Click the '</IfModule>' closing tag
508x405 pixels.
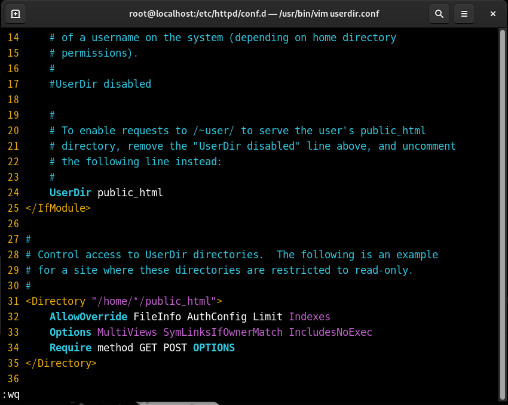pos(59,208)
